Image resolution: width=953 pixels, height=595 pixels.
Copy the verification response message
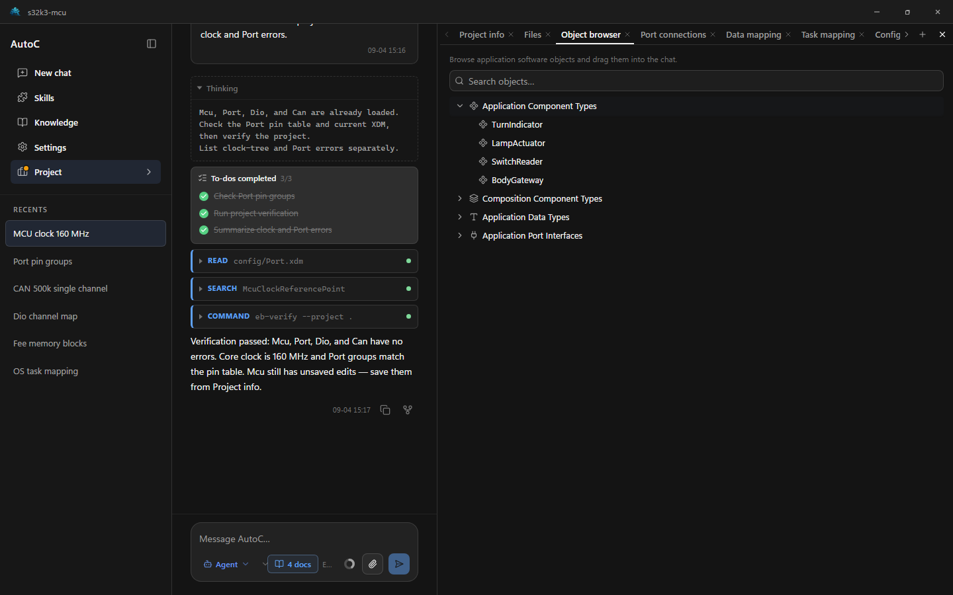coord(385,410)
